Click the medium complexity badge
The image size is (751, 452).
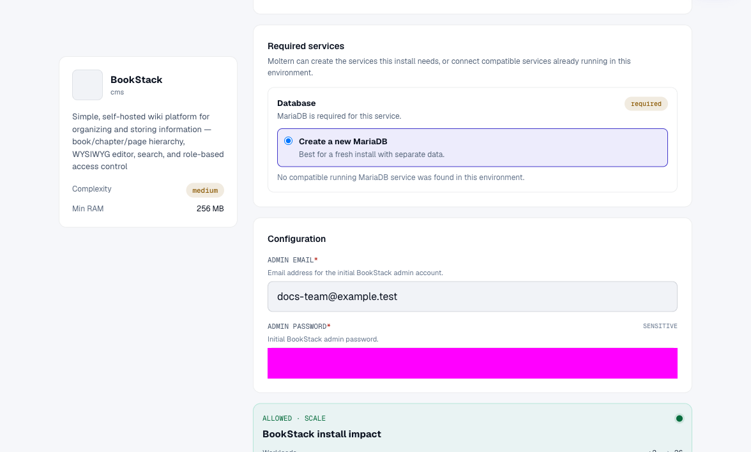click(x=205, y=190)
